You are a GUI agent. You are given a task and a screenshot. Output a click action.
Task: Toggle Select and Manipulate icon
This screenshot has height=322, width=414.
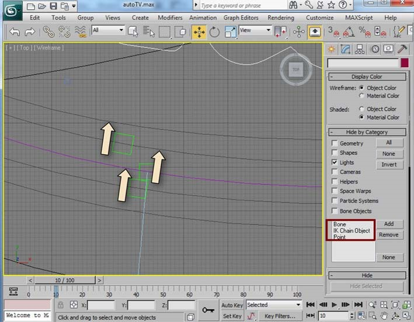[x=299, y=32]
